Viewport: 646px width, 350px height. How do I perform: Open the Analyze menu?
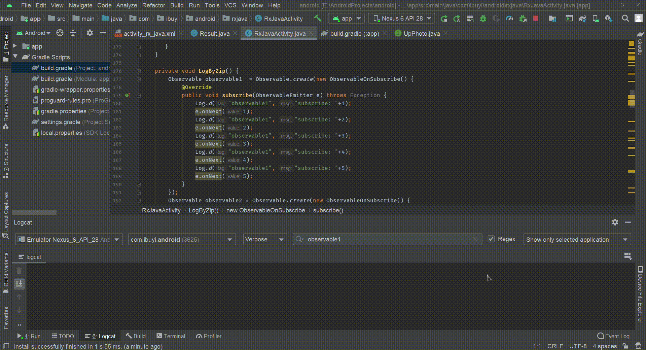pyautogui.click(x=127, y=5)
